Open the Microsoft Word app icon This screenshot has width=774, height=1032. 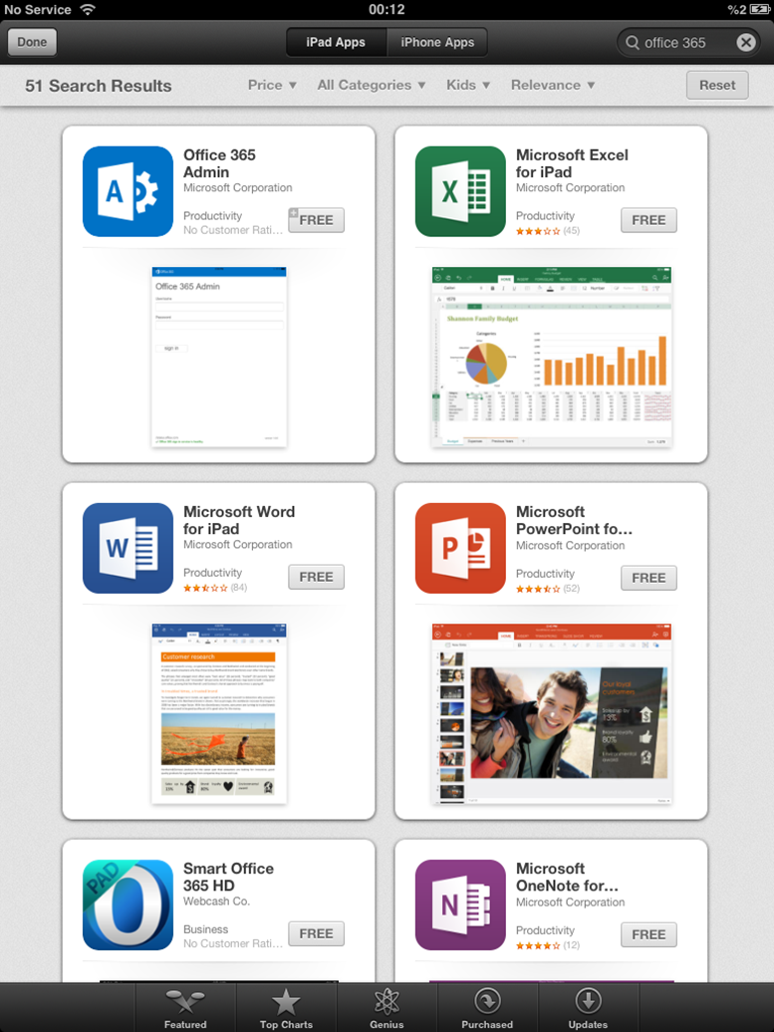tap(128, 548)
